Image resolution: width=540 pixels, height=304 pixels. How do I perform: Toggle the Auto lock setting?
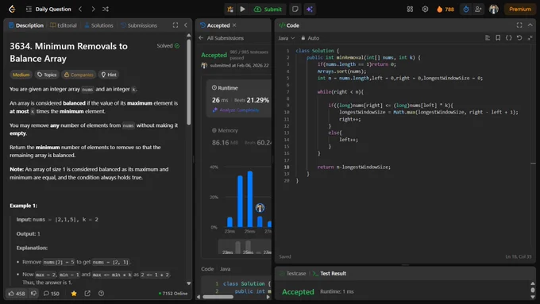click(310, 38)
